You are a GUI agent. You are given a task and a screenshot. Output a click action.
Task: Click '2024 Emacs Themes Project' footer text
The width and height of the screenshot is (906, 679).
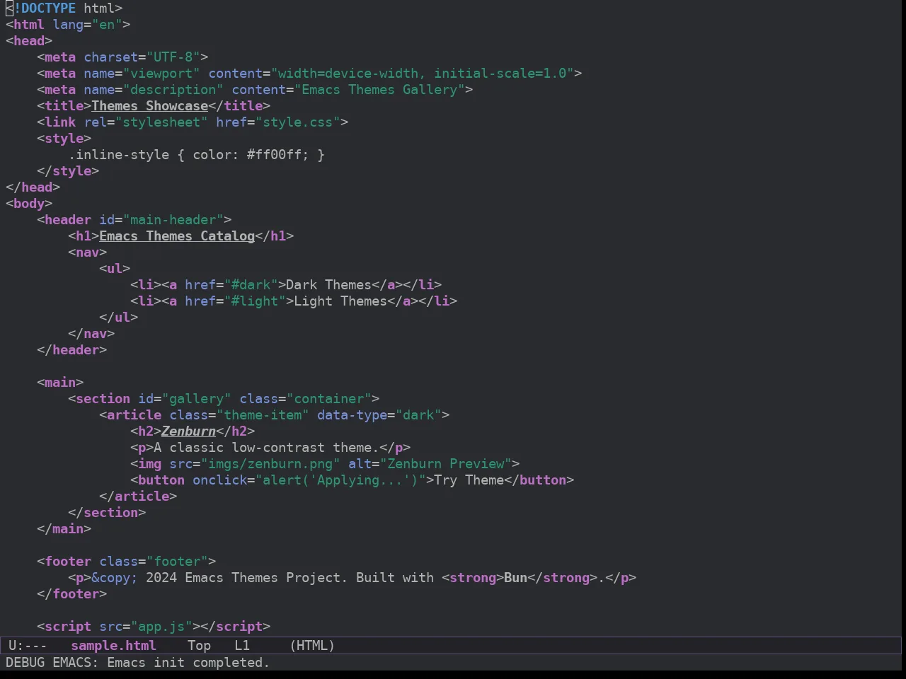click(243, 578)
